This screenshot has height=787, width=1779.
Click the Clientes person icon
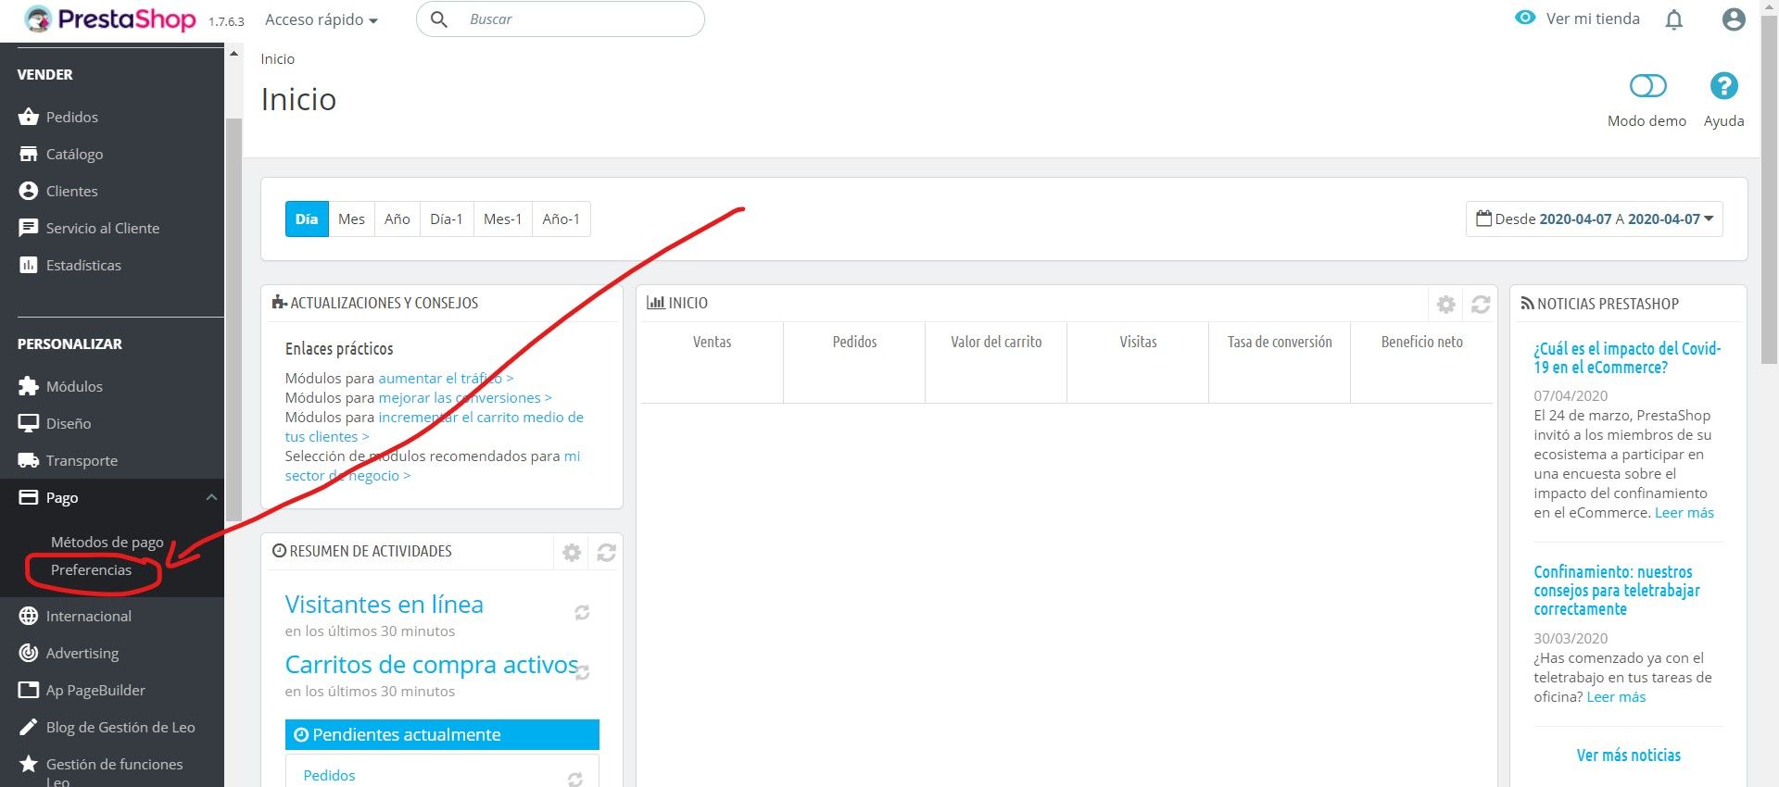(29, 191)
